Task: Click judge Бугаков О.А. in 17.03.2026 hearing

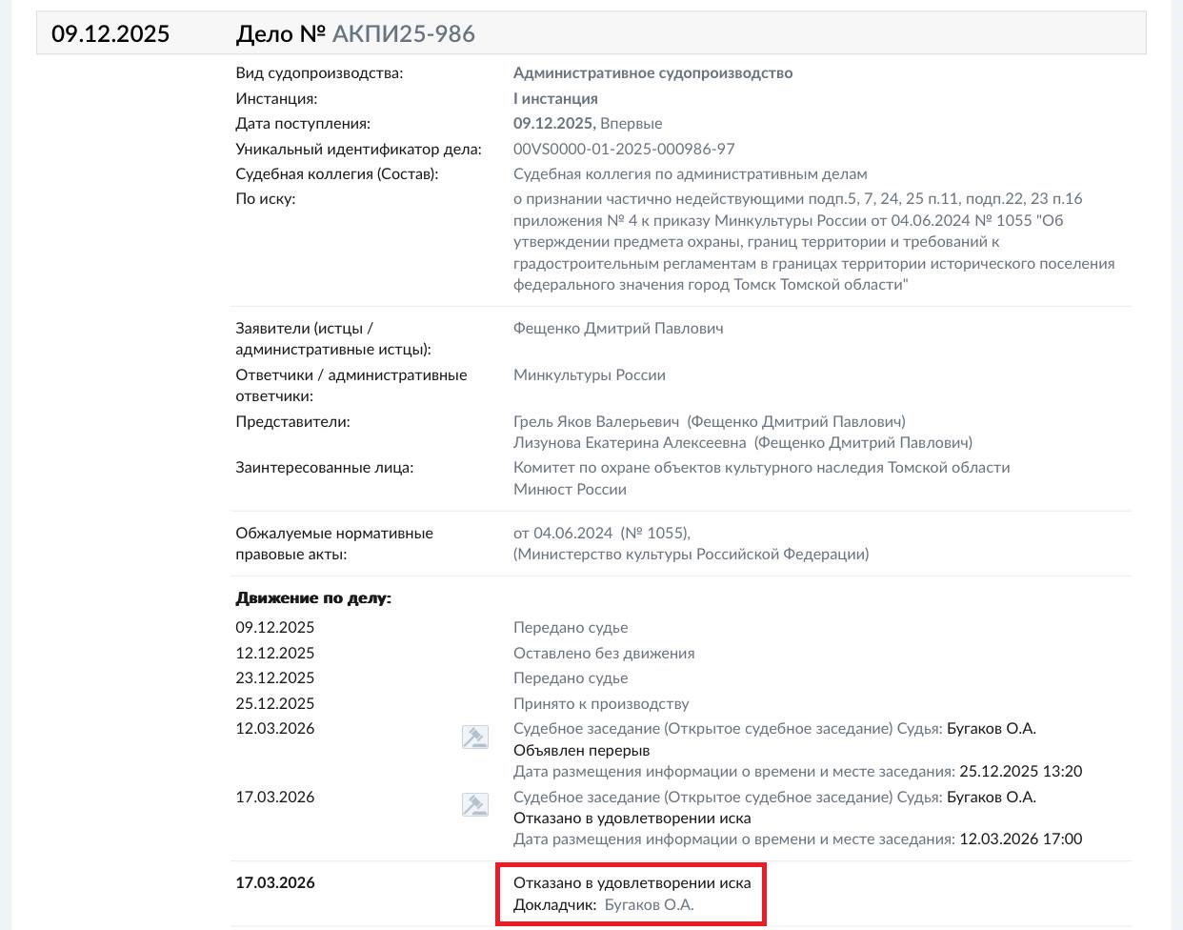Action: (991, 798)
